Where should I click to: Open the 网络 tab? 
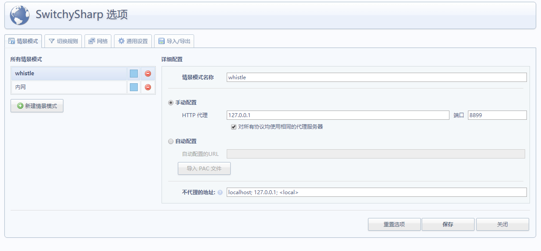pyautogui.click(x=98, y=41)
